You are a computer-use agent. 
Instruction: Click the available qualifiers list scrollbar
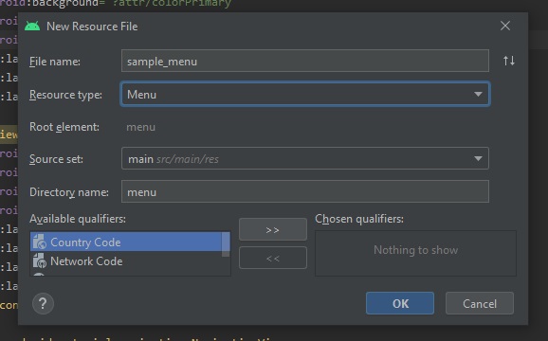[x=226, y=244]
